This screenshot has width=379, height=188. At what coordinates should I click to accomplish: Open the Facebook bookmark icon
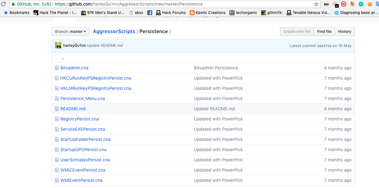tap(150, 13)
